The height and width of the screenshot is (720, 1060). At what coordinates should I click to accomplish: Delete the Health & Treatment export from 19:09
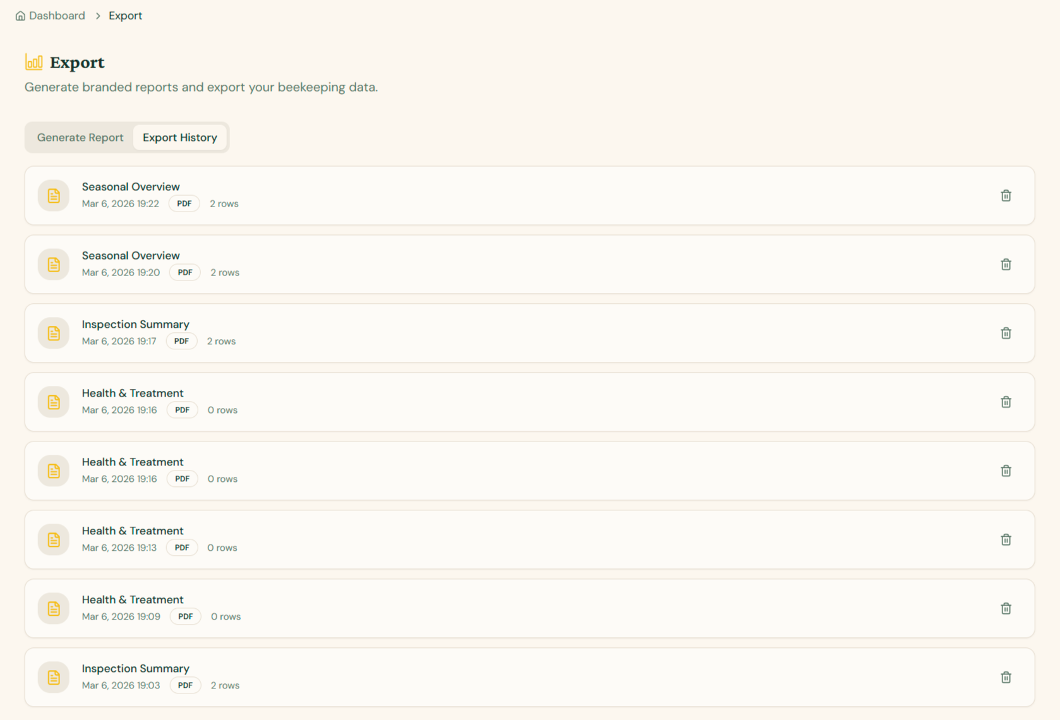[1006, 609]
